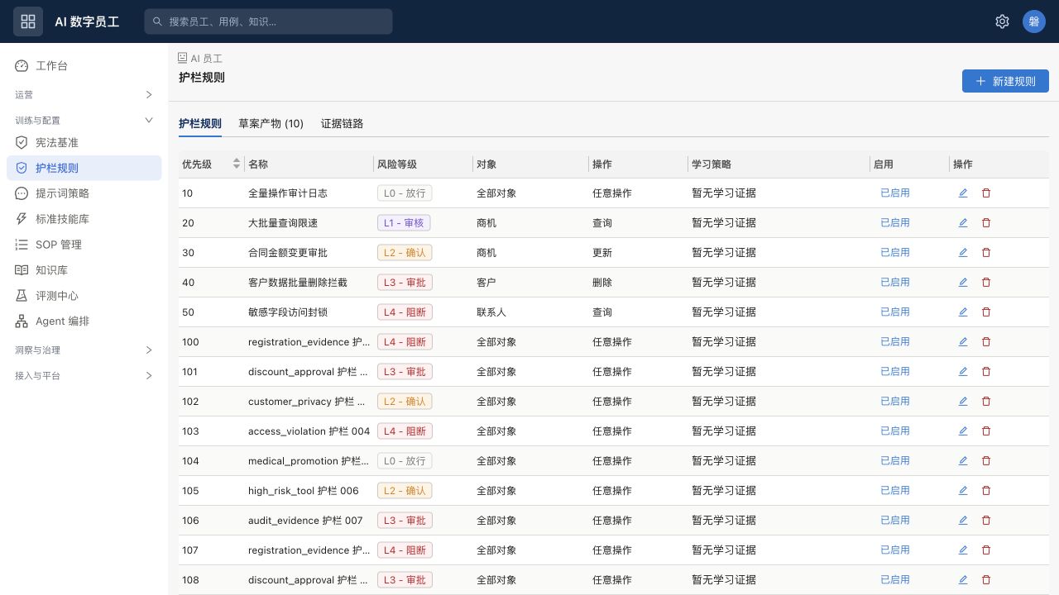Delete the 大批量查询限速 rule
Viewport: 1059px width, 595px height.
[986, 223]
